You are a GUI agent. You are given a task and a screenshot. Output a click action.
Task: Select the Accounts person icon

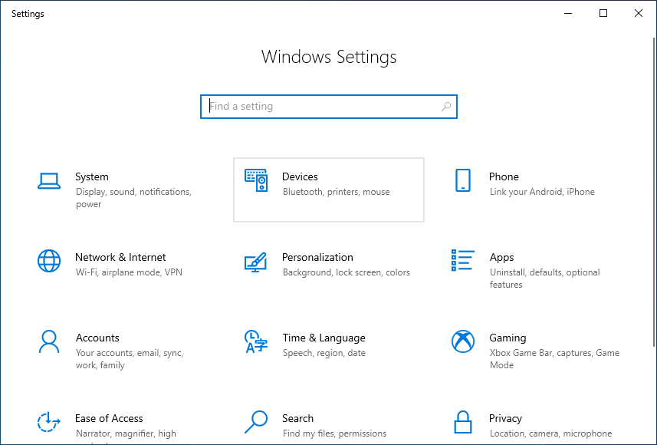tap(49, 341)
